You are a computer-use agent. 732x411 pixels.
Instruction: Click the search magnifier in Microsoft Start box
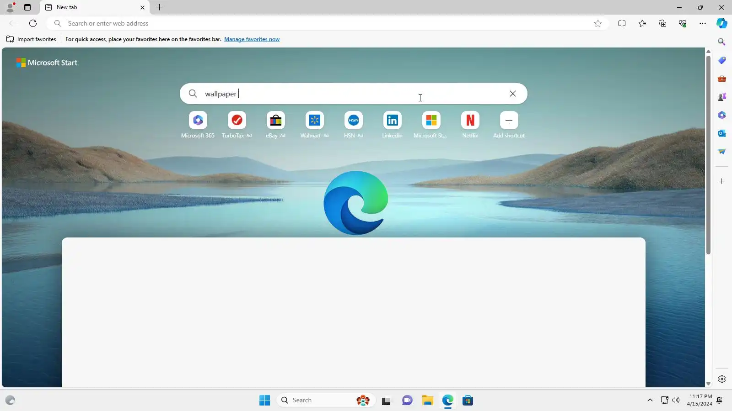193,94
